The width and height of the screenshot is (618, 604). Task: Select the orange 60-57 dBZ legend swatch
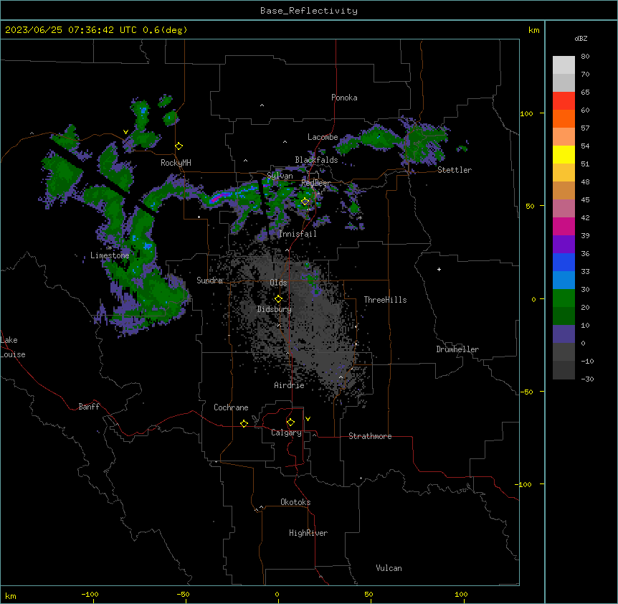tap(564, 119)
